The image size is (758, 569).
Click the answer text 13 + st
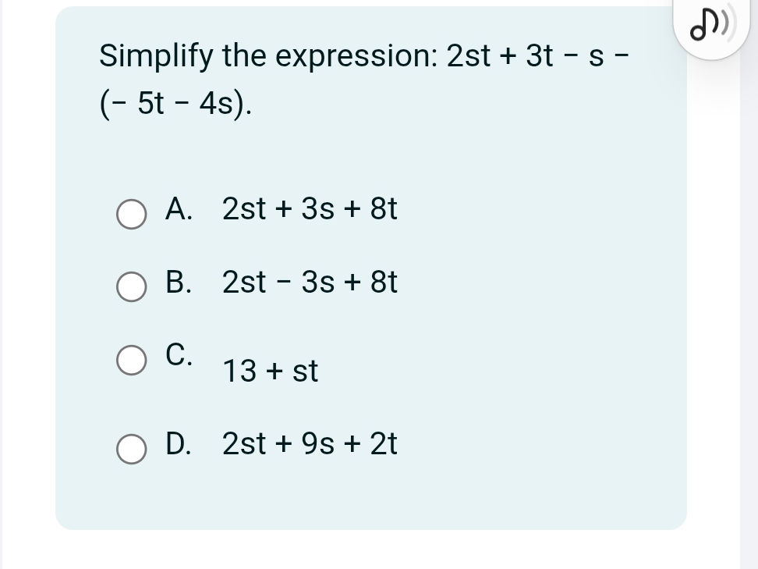[x=270, y=372]
